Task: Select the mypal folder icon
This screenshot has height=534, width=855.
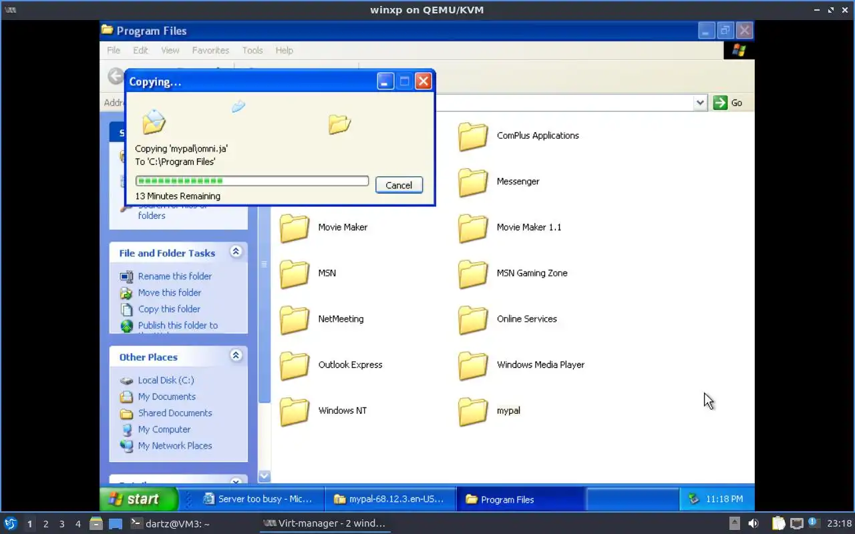Action: pos(473,411)
